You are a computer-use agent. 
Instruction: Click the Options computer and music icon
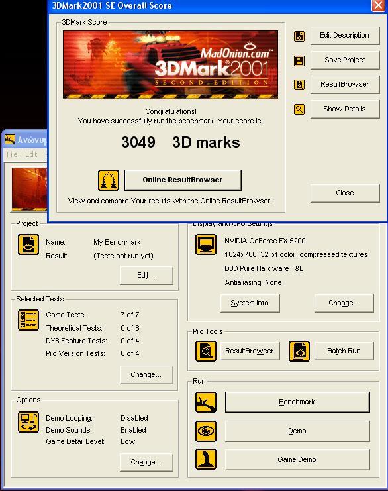tap(28, 422)
